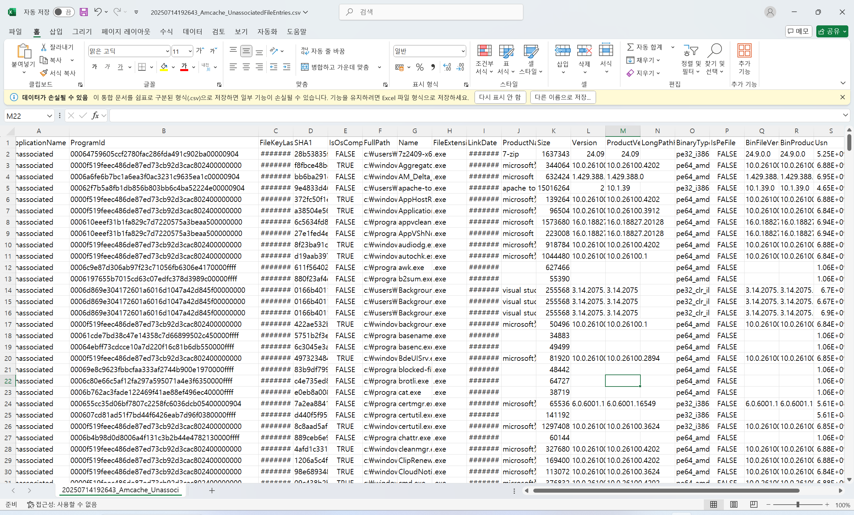
Task: Click the Find and Select magnifier icon
Action: pos(714,51)
